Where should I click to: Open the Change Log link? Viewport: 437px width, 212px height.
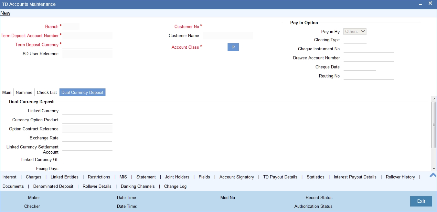175,186
